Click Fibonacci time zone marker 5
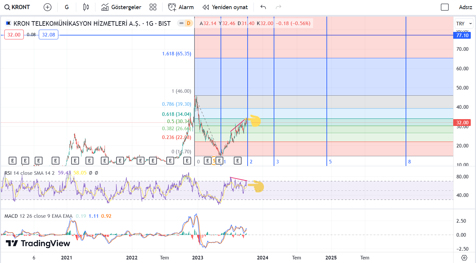Viewport: 476px width, 263px height. [330, 162]
